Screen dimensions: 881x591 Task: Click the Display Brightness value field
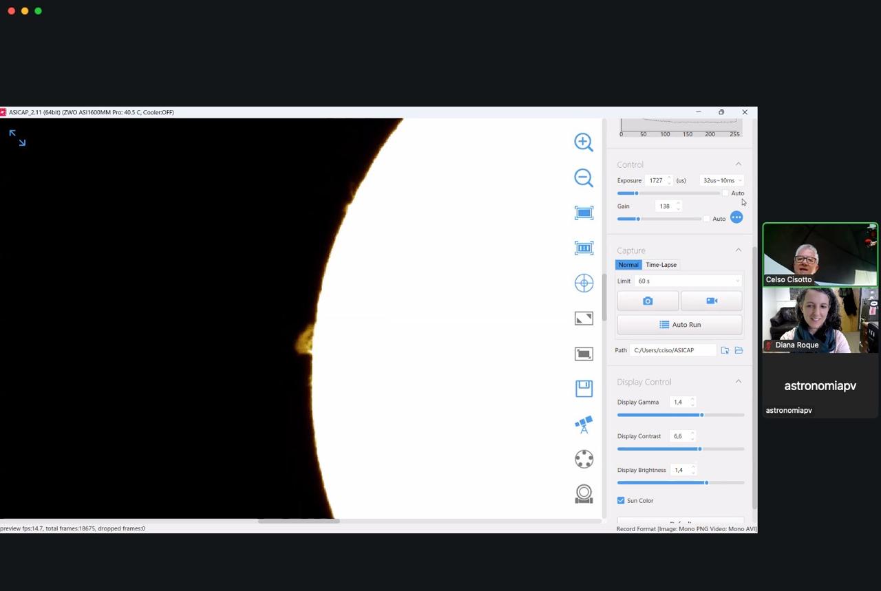tap(680, 470)
